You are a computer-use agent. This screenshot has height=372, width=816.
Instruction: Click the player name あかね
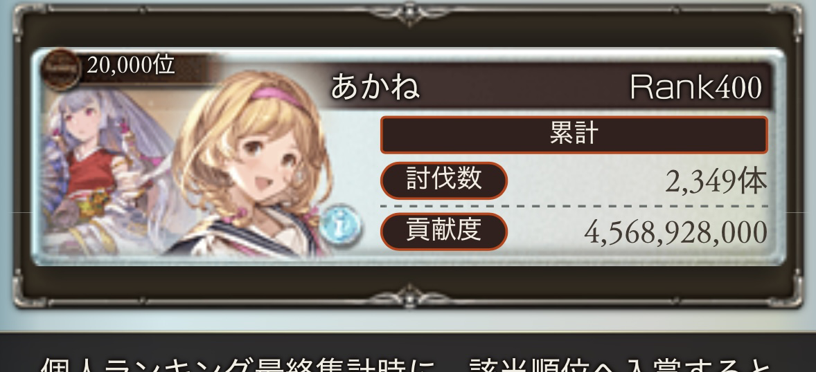(x=375, y=86)
